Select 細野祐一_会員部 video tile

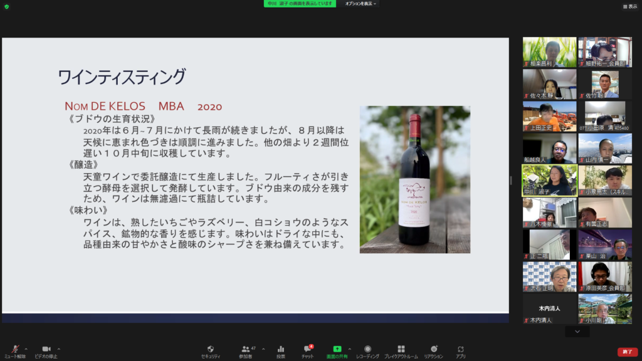pos(605,52)
